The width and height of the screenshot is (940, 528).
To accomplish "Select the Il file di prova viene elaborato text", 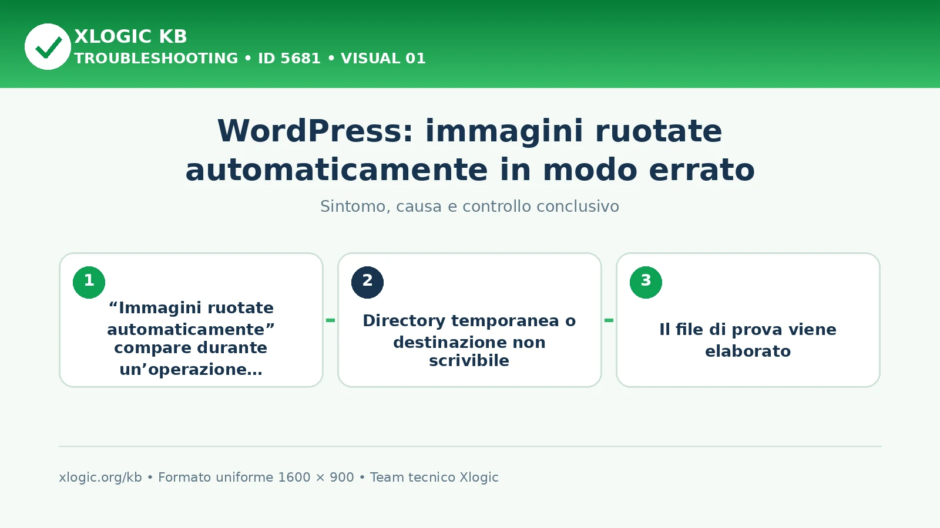I will 748,340.
